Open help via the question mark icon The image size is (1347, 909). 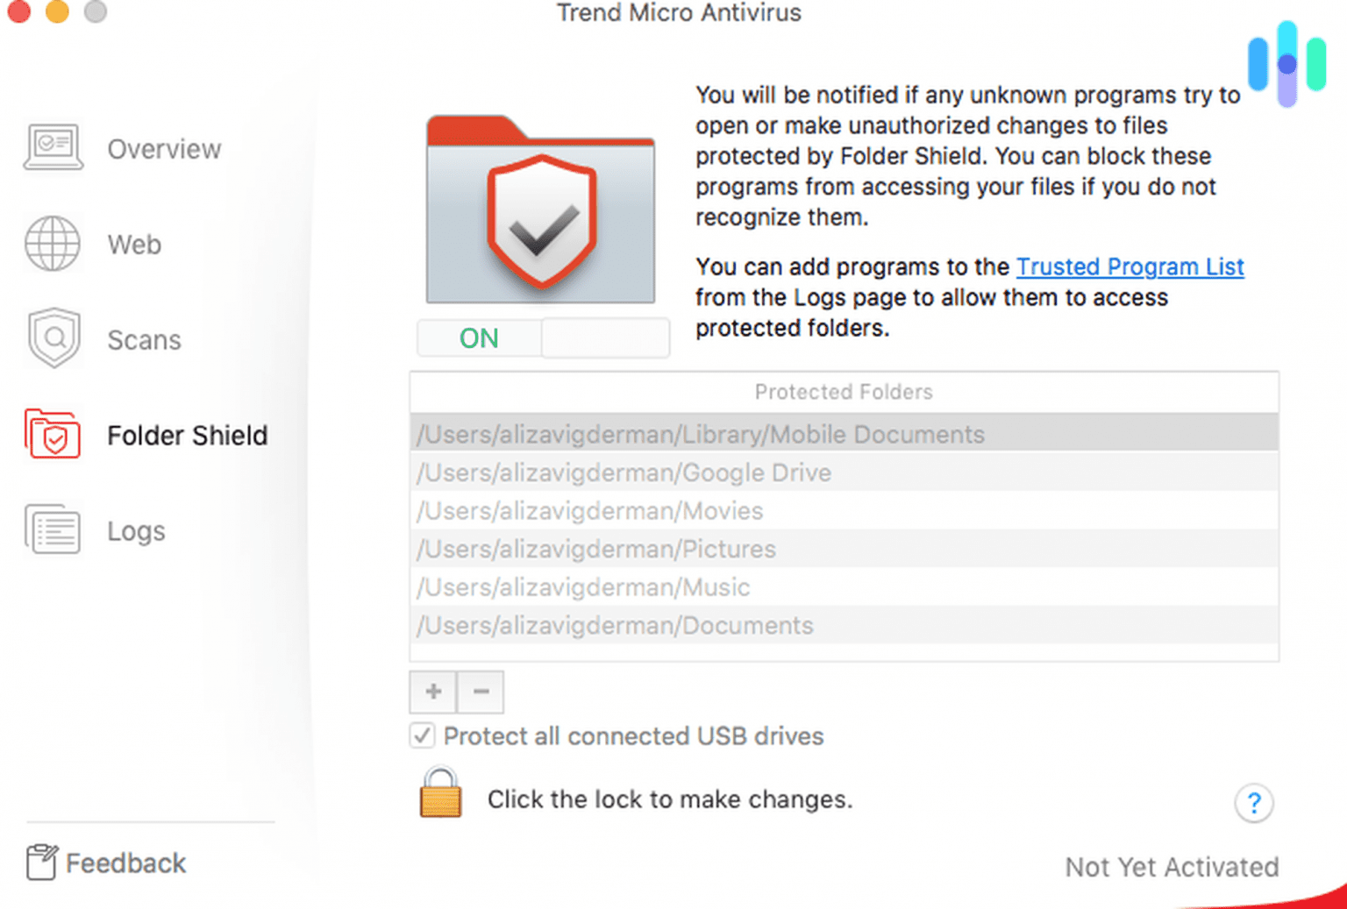pos(1254,802)
